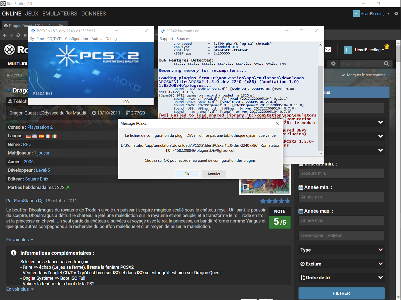401x300 pixels.
Task: Click the browser back arrow icon
Action: [x=5, y=35]
